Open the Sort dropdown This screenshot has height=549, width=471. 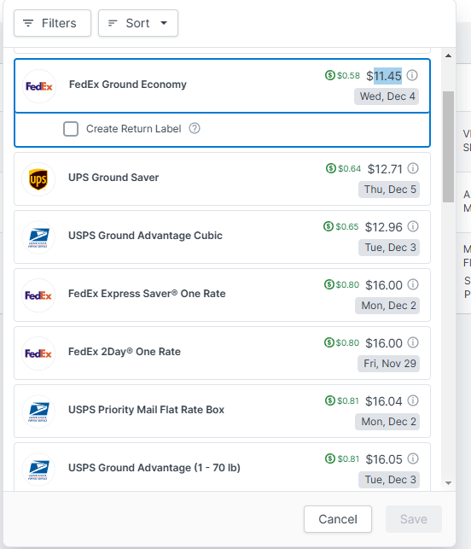138,23
